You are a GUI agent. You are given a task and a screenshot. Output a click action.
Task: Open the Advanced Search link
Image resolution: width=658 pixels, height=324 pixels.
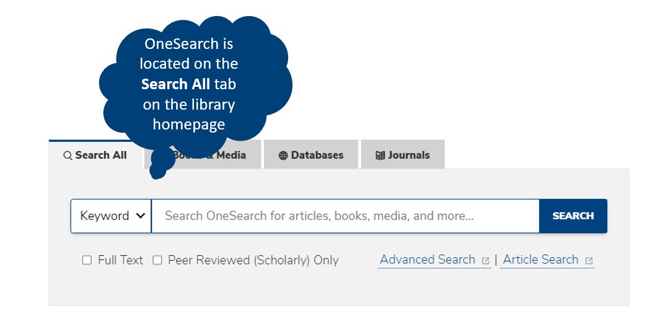[428, 260]
